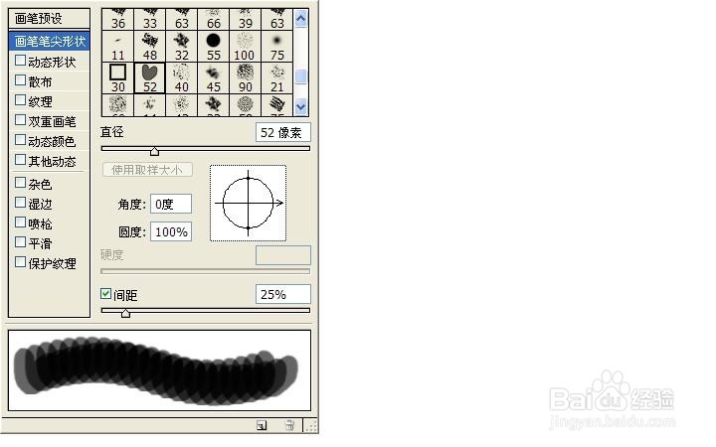This screenshot has height=447, width=716.
Task: Click the 间距 spacing slider handle
Action: [x=125, y=313]
